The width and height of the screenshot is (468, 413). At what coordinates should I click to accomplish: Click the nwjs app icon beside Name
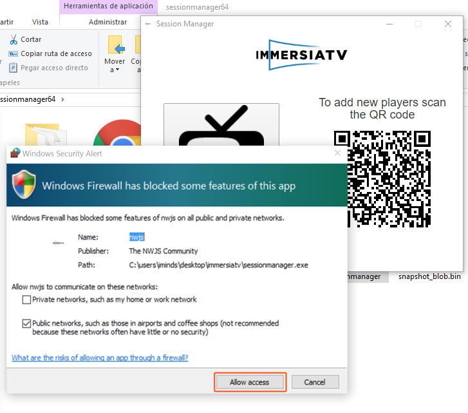[58, 243]
